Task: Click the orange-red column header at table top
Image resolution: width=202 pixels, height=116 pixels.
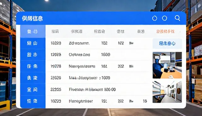Action: pos(165,32)
